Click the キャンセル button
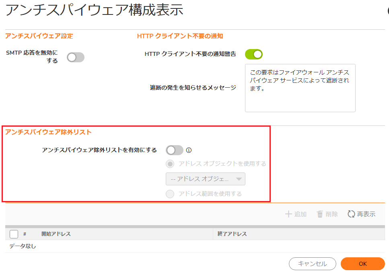Viewport: 389px width, 273px height. (x=312, y=264)
